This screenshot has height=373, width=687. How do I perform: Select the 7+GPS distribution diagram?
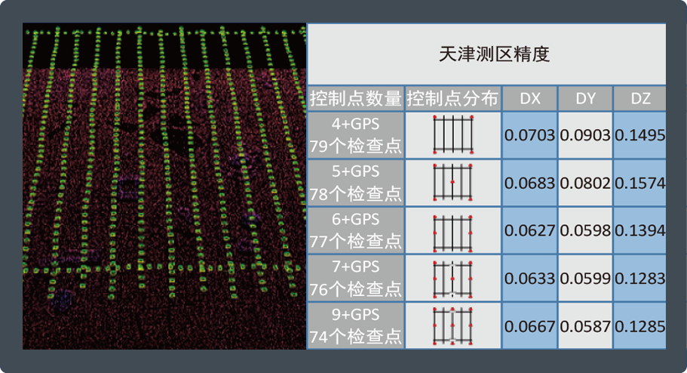tap(453, 279)
